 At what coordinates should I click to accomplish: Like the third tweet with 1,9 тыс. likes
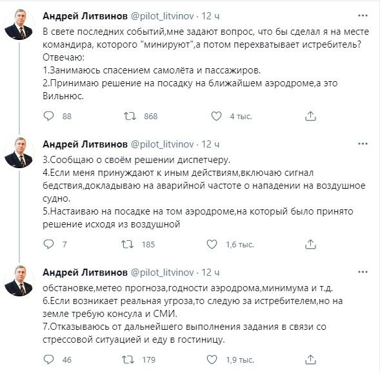[212, 359]
